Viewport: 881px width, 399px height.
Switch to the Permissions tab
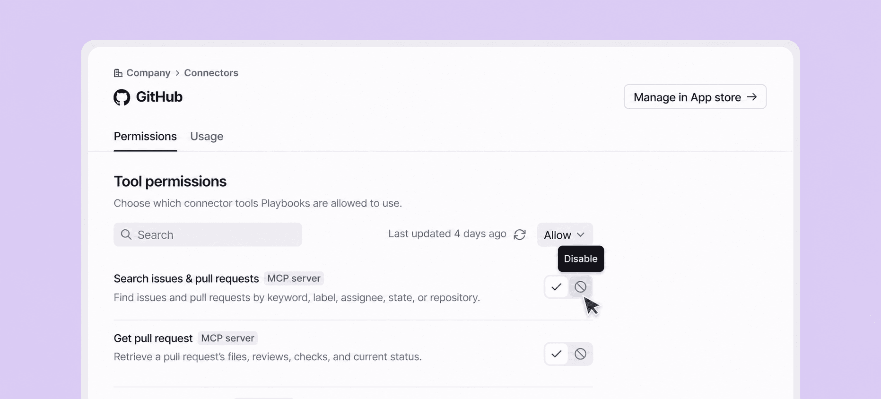[x=145, y=136]
